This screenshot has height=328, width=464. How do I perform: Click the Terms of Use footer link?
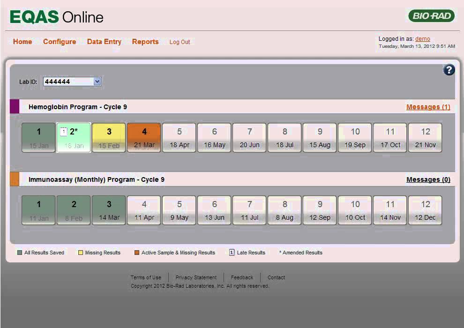pyautogui.click(x=146, y=277)
